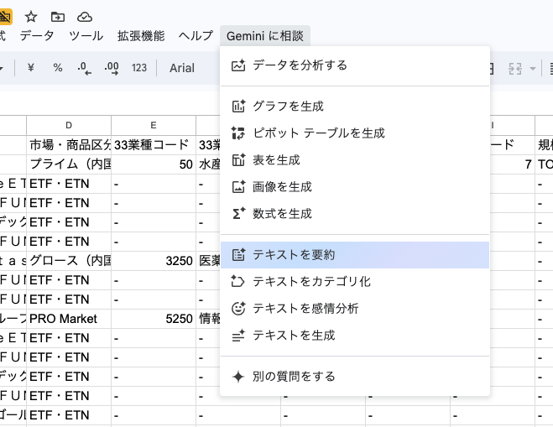The height and width of the screenshot is (427, 553).
Task: Click cell 市場・商品区分 header
Action: pyautogui.click(x=69, y=144)
